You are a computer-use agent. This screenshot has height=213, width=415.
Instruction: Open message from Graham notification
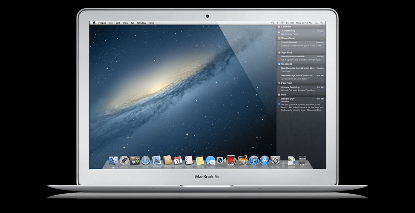click(301, 70)
